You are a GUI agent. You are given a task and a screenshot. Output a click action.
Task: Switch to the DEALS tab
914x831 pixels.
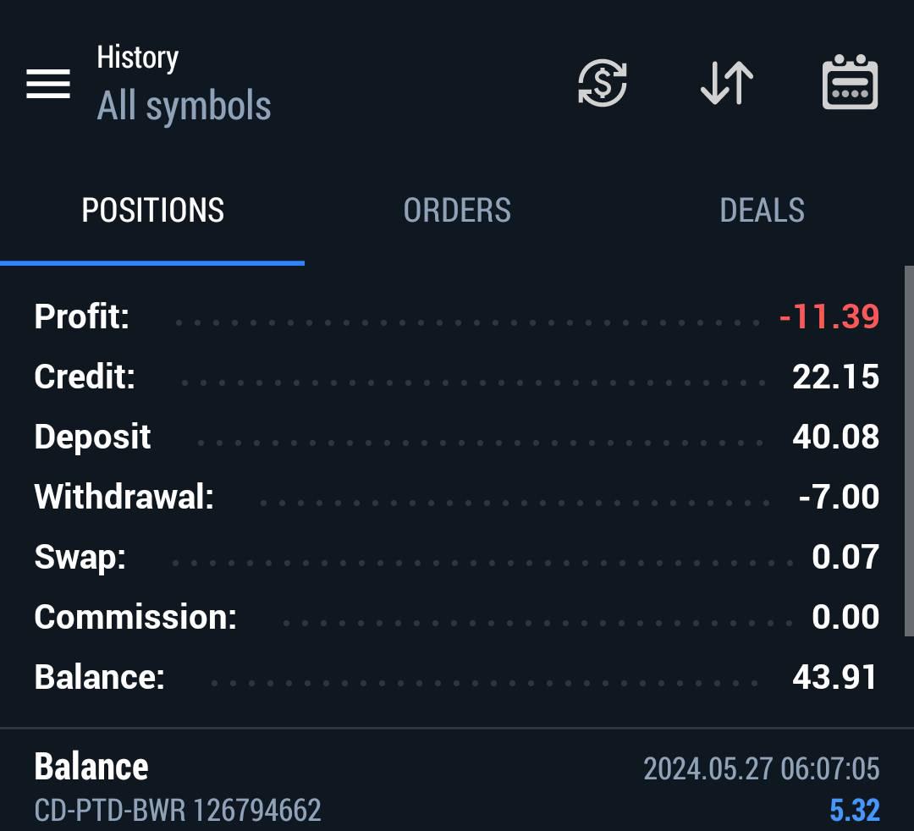[x=762, y=211]
